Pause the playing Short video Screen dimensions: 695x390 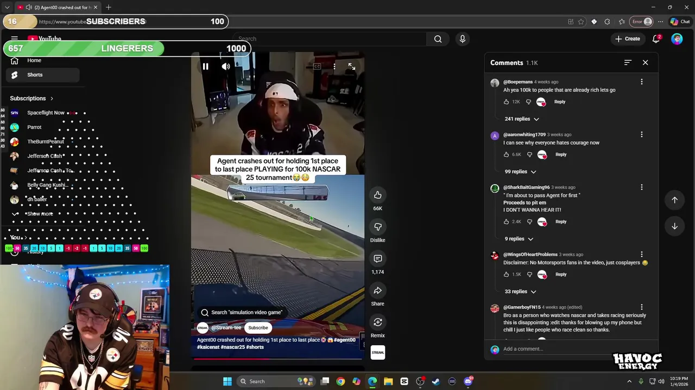(x=205, y=67)
